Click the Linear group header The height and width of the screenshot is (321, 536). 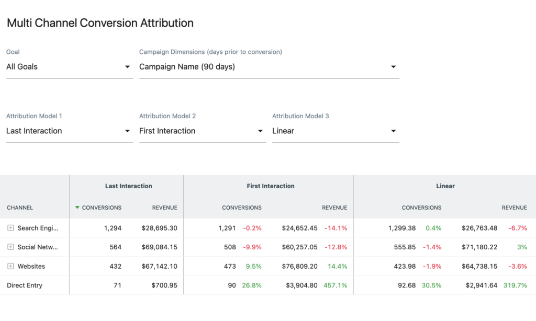(445, 186)
